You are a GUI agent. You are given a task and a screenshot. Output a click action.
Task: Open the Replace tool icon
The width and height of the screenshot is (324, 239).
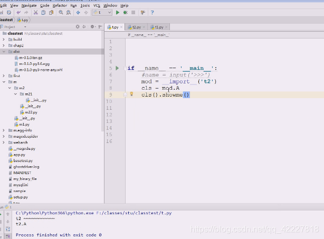point(69,13)
